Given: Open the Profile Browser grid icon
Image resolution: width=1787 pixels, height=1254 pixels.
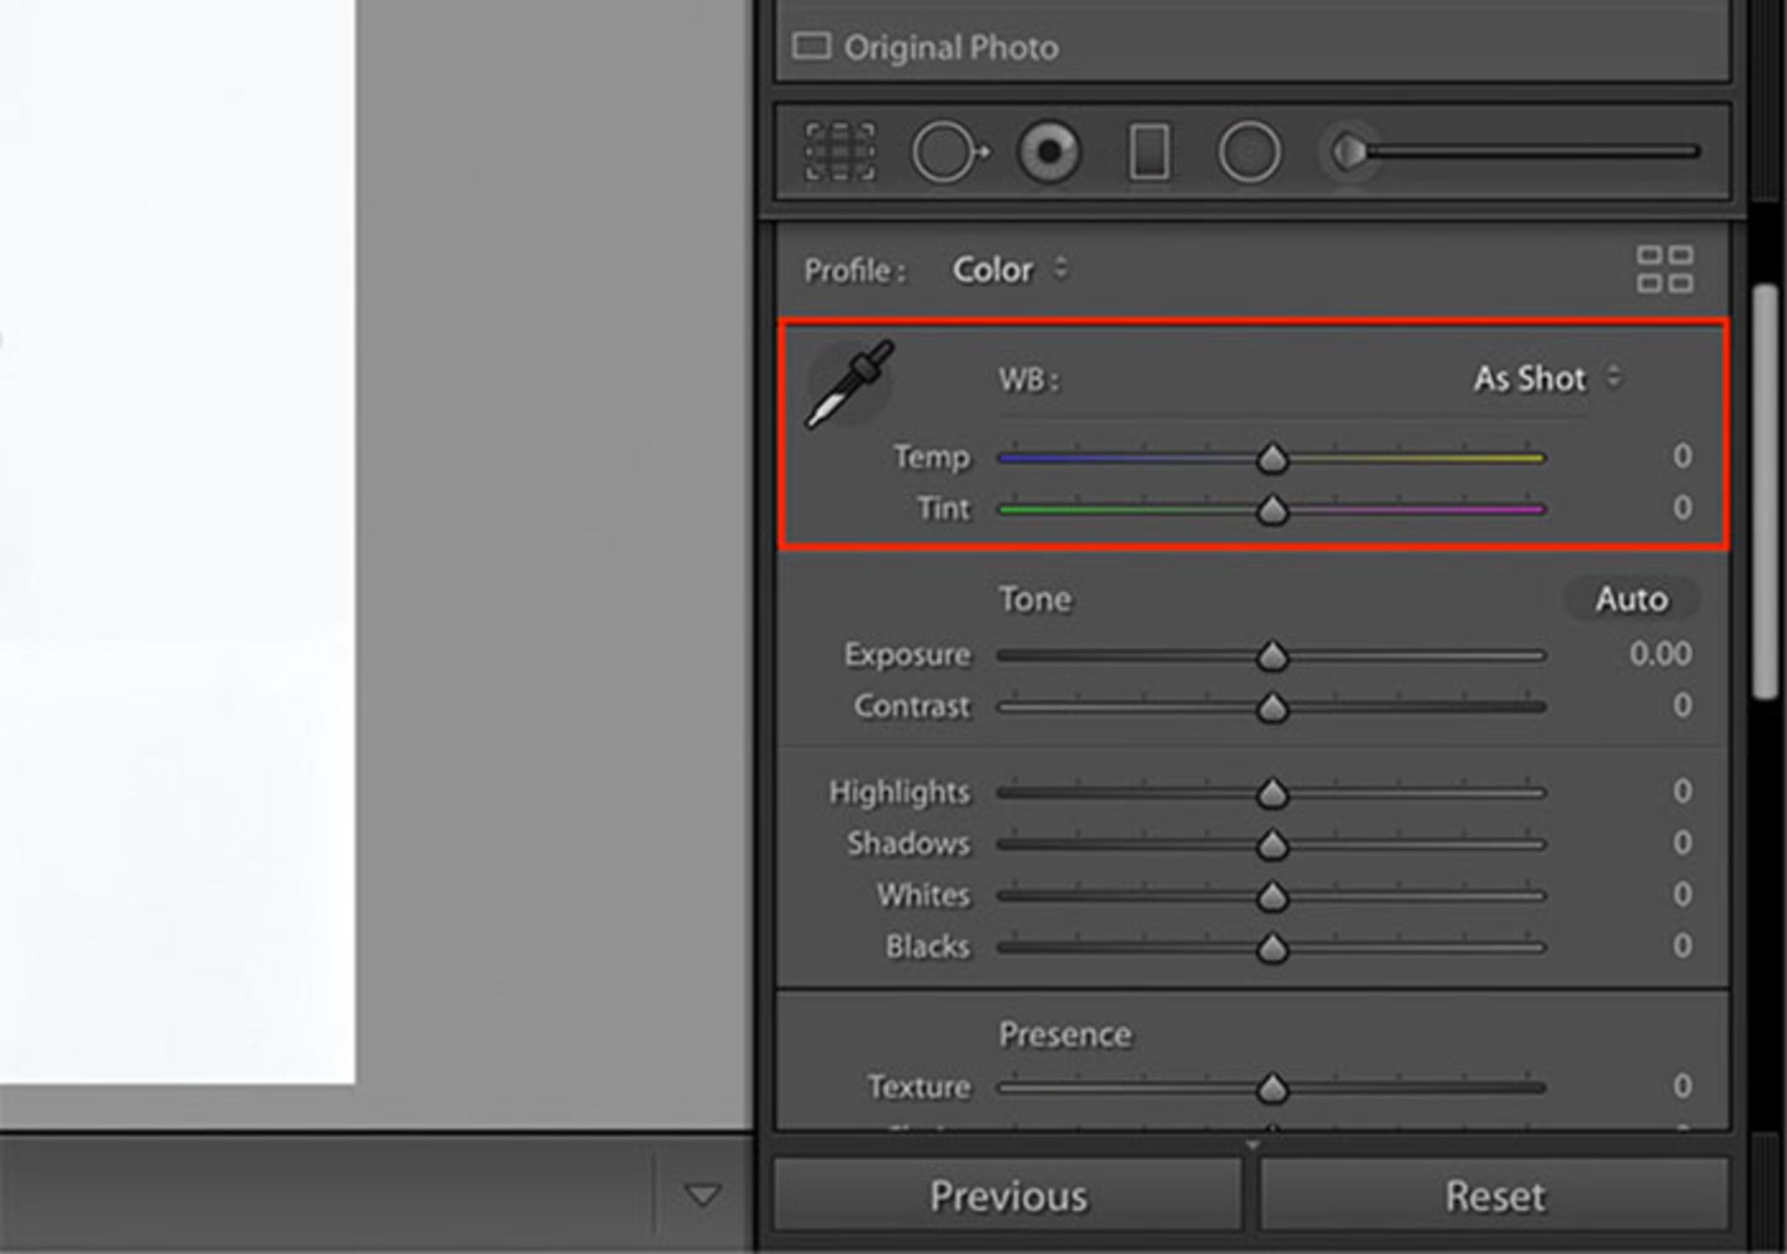Looking at the screenshot, I should 1665,269.
